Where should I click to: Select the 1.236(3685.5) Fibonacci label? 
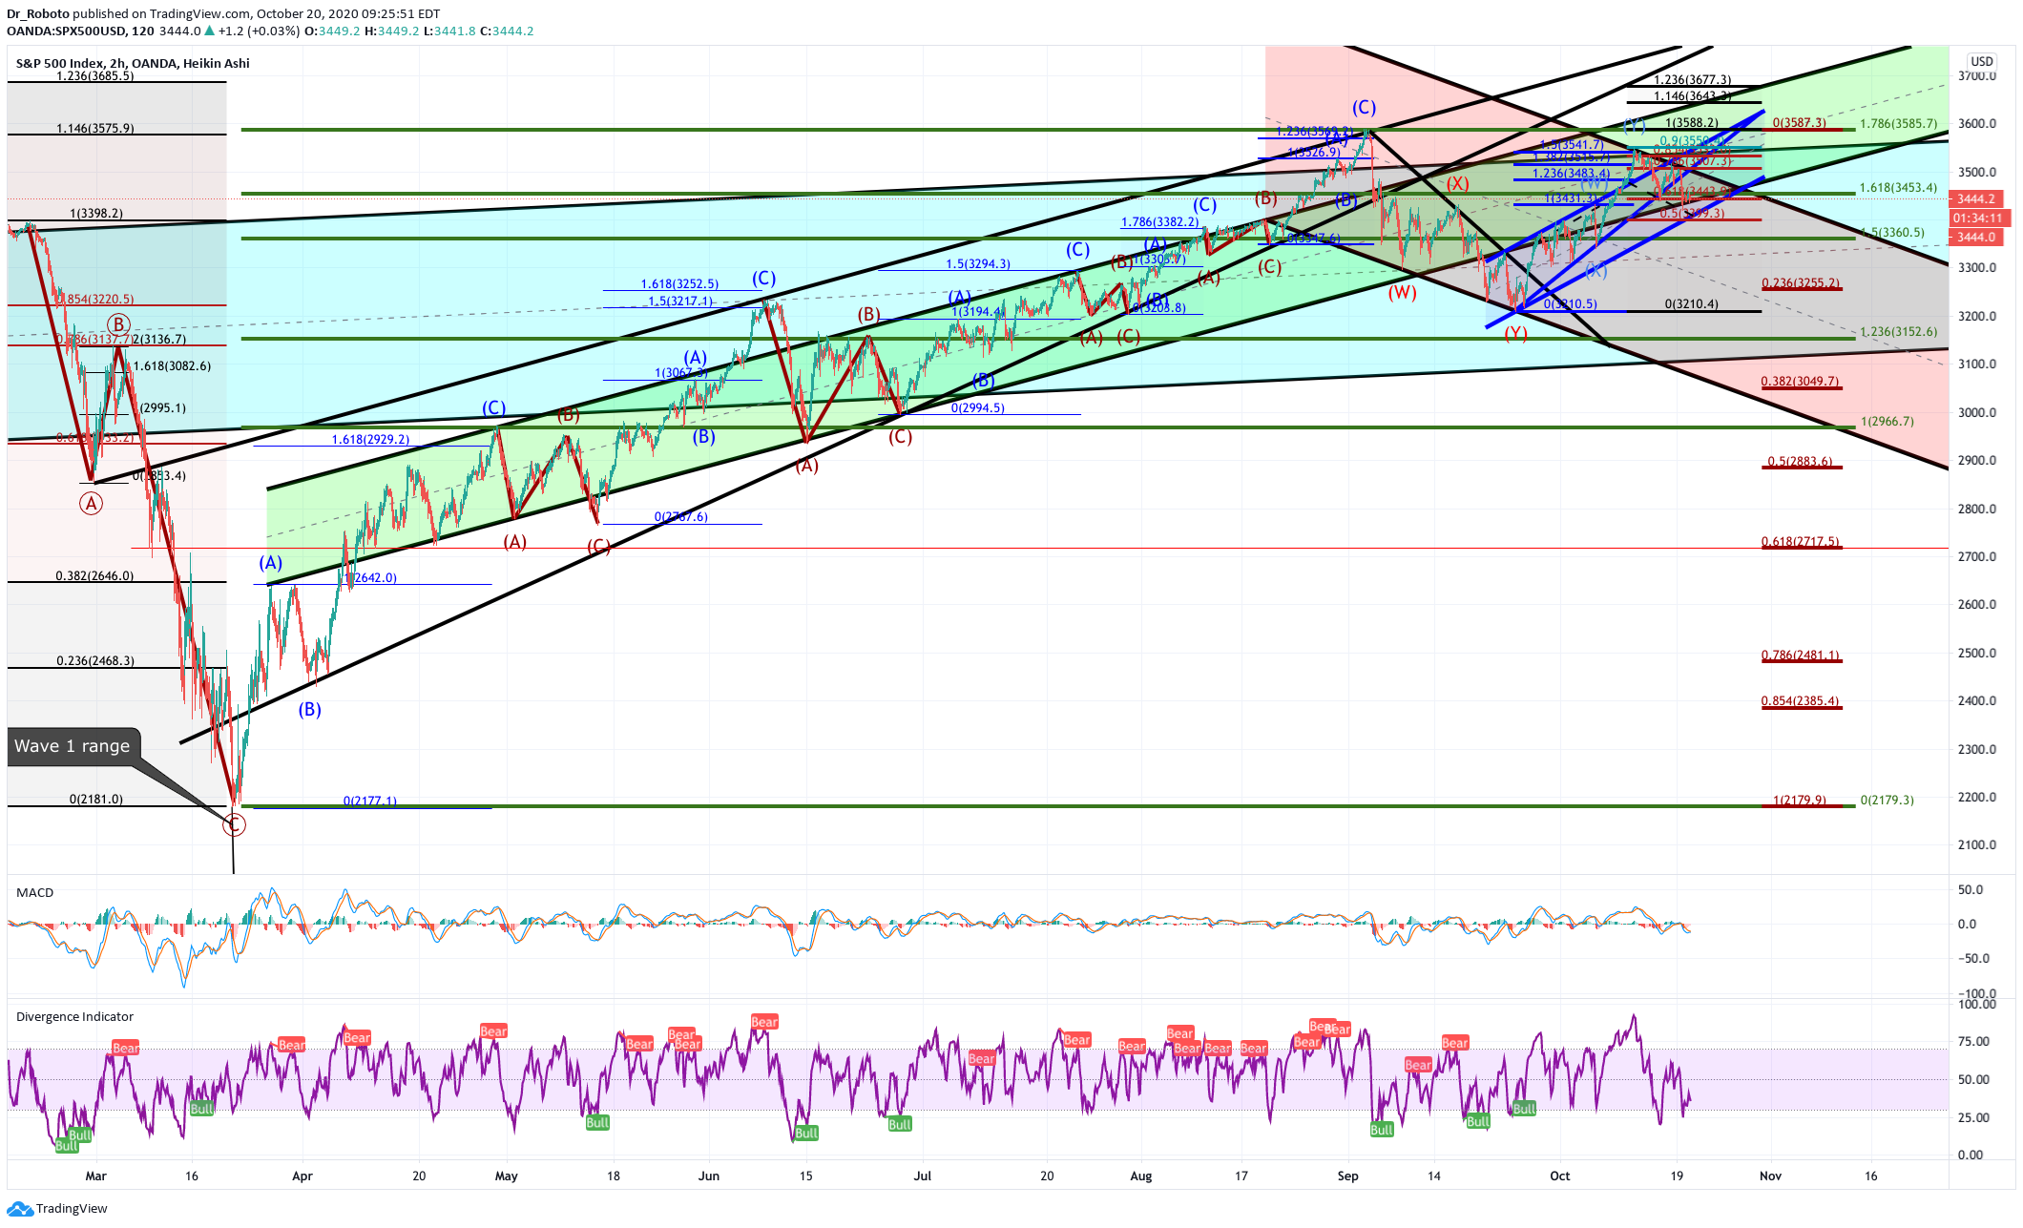95,76
